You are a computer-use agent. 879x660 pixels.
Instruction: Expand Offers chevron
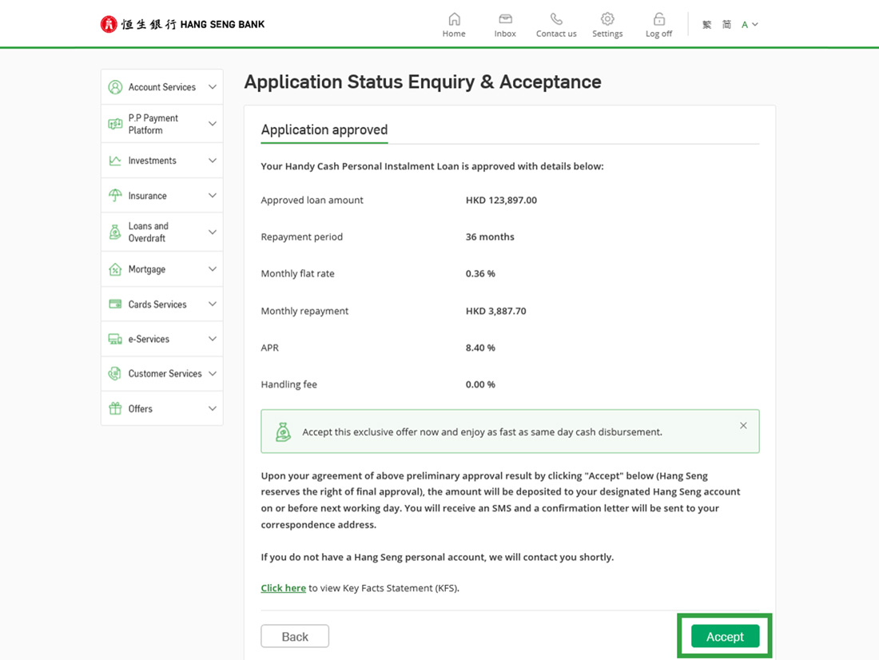pos(213,408)
